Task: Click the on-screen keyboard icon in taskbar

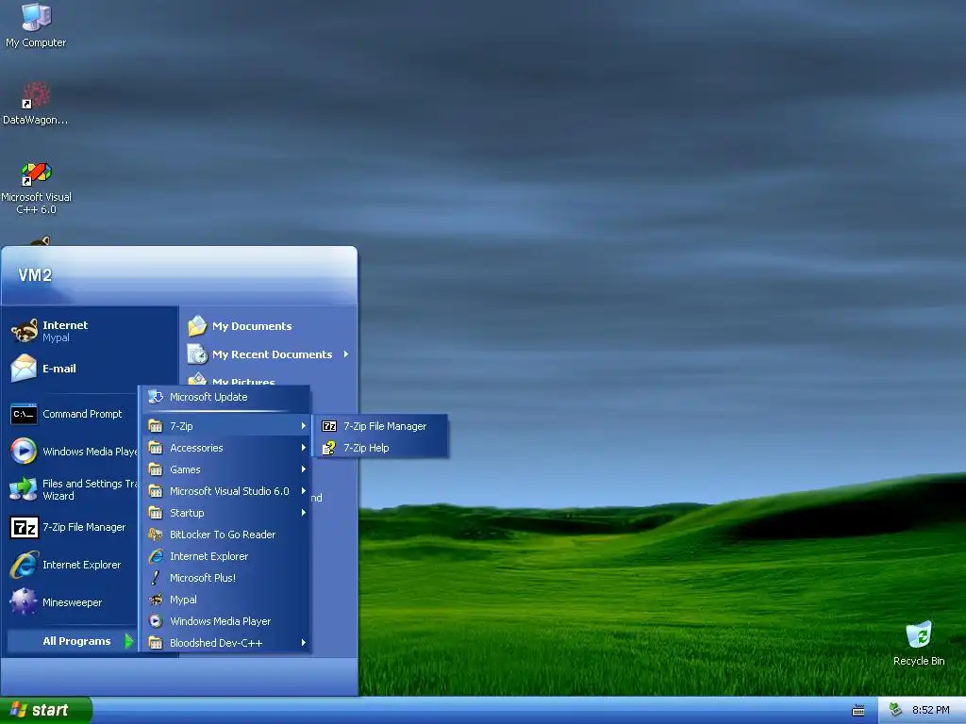Action: 858,711
